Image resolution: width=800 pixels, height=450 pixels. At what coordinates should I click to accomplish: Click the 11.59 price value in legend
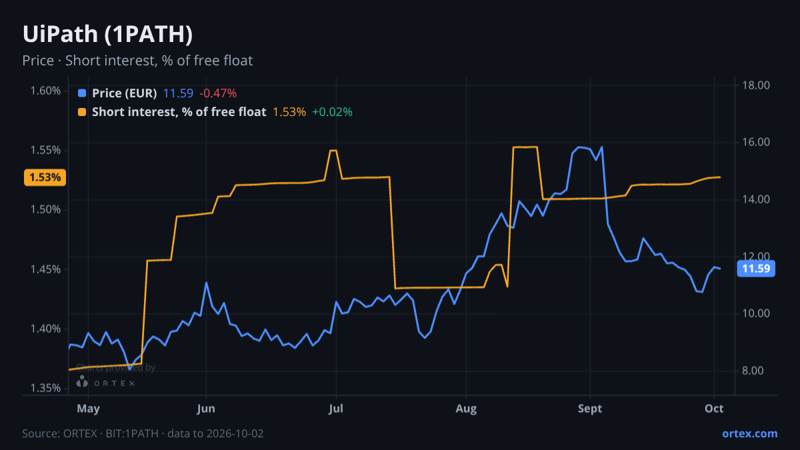(x=179, y=93)
